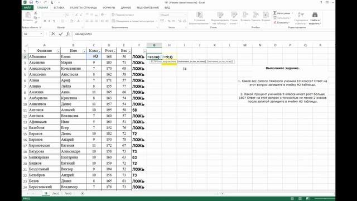Select the second sheet tab Лист2
Screen dimensions: 357x201
coord(56,194)
